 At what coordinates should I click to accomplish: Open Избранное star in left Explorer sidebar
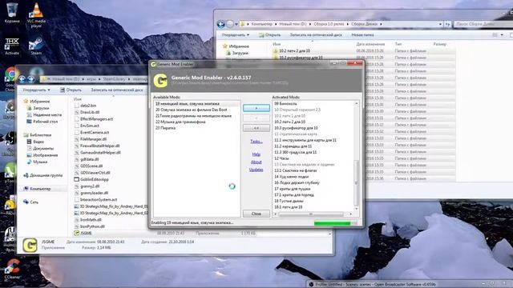(26, 102)
